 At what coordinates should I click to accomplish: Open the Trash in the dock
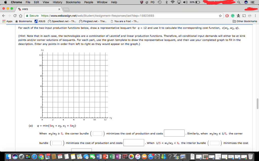point(251,156)
